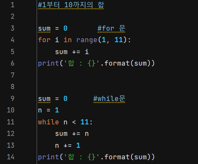Click the 'range' function on line 4
The width and height of the screenshot is (198, 164).
[x=86, y=40]
